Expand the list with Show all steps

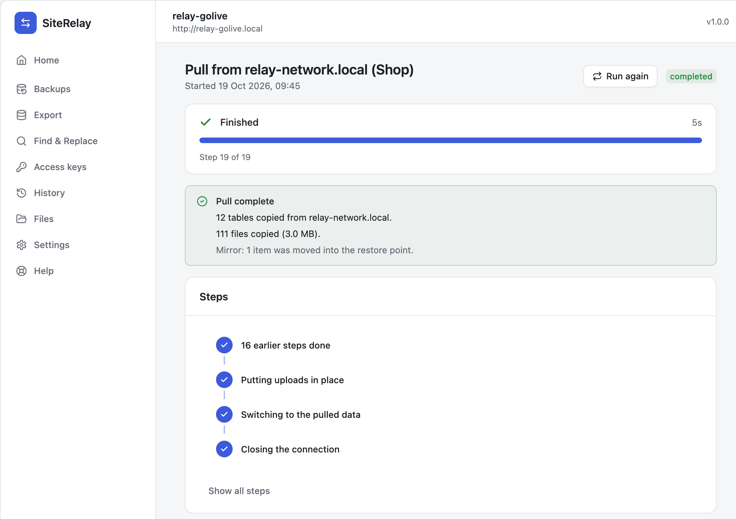pyautogui.click(x=239, y=491)
